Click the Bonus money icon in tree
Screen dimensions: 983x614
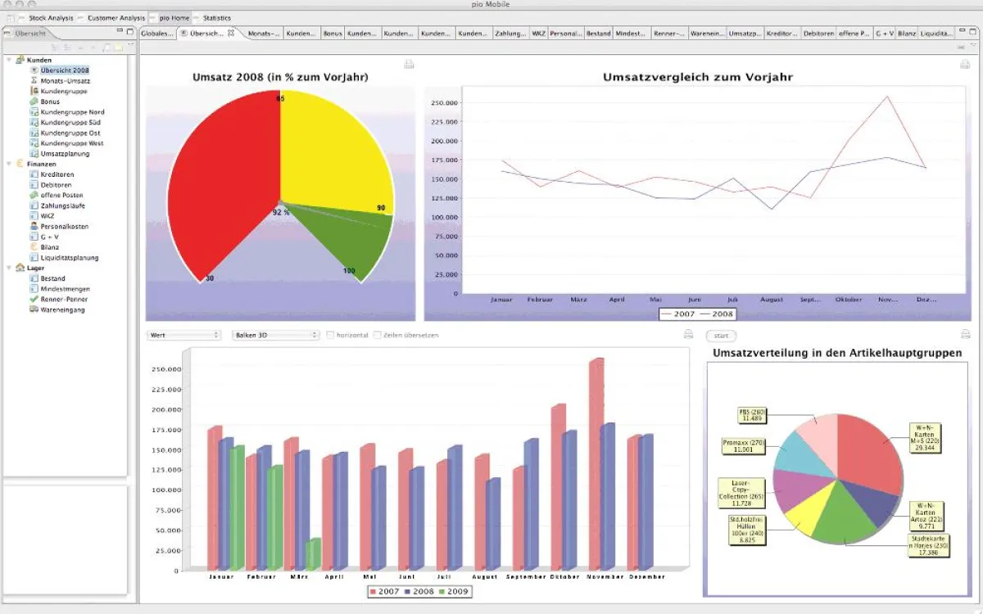click(x=34, y=102)
